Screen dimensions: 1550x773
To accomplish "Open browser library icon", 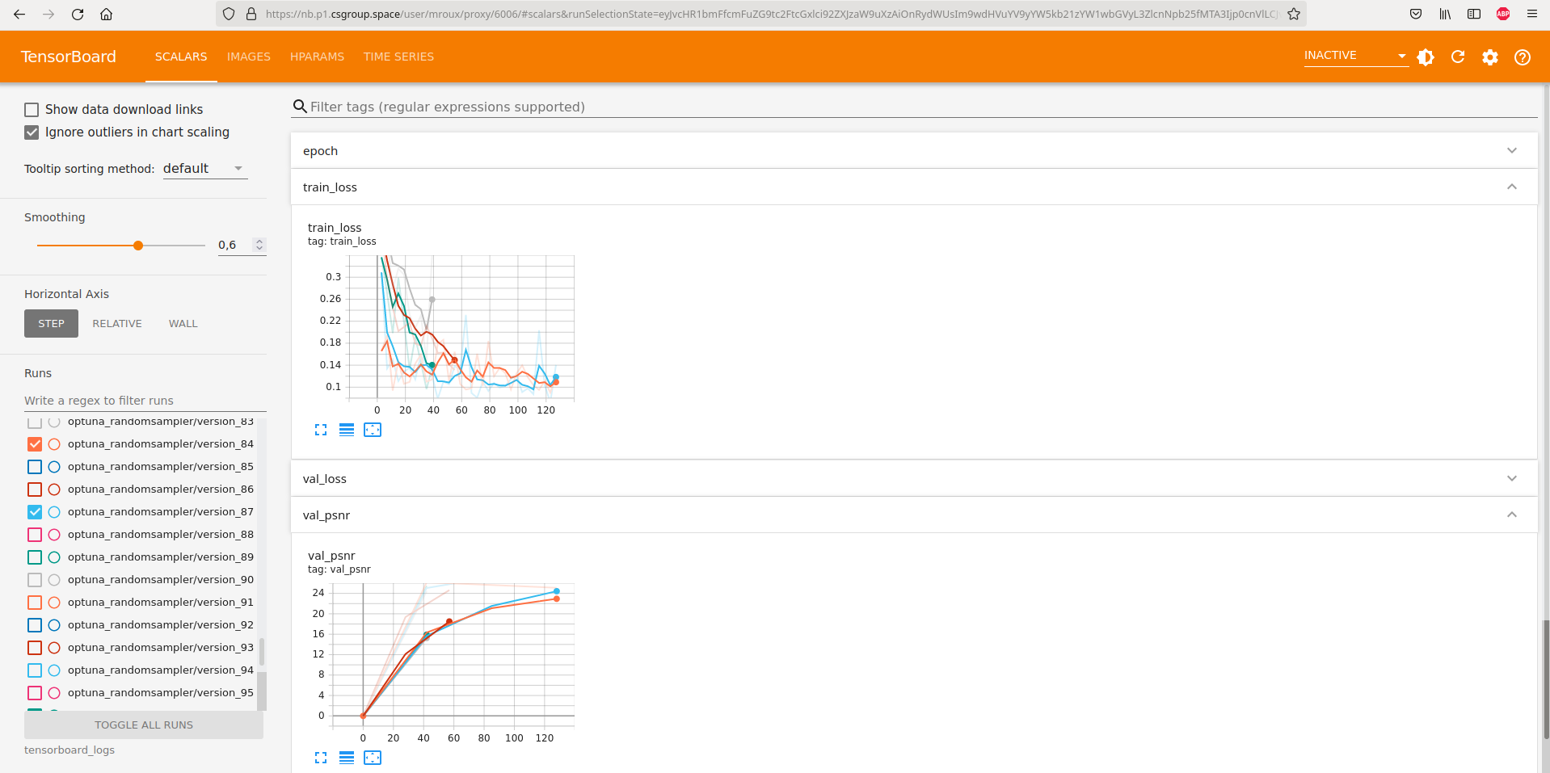I will [x=1445, y=14].
